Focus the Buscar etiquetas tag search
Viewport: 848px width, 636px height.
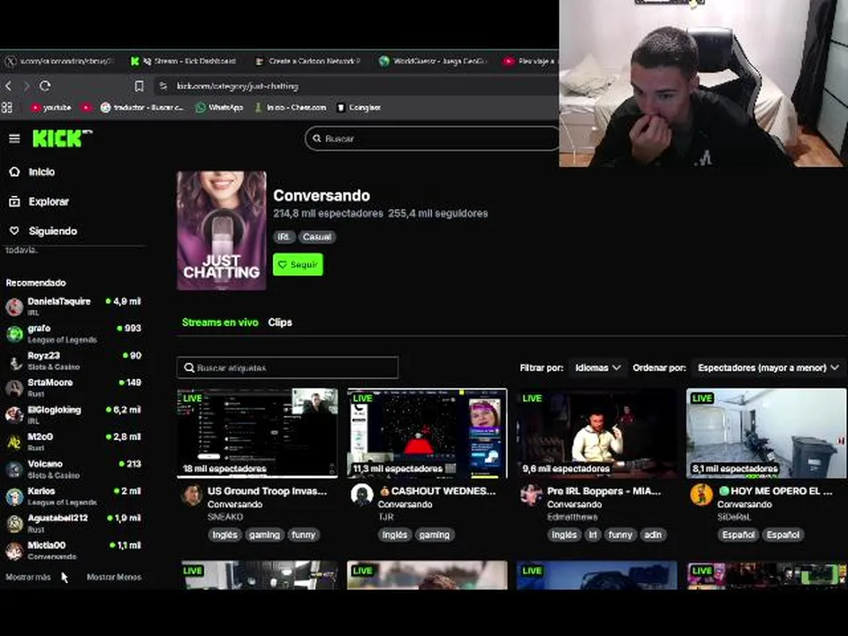[288, 367]
